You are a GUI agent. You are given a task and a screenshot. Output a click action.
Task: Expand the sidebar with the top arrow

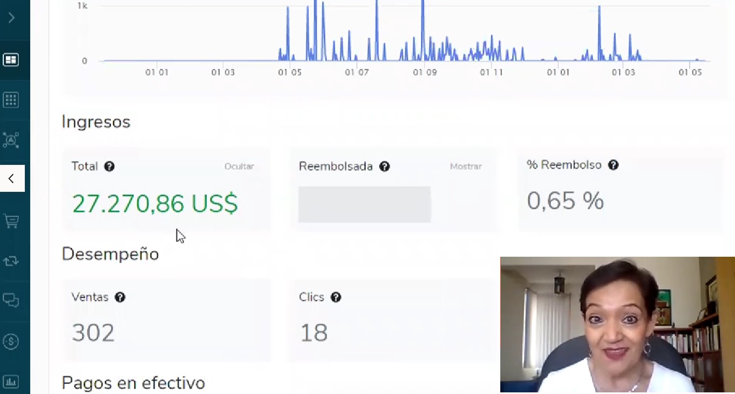click(x=11, y=18)
